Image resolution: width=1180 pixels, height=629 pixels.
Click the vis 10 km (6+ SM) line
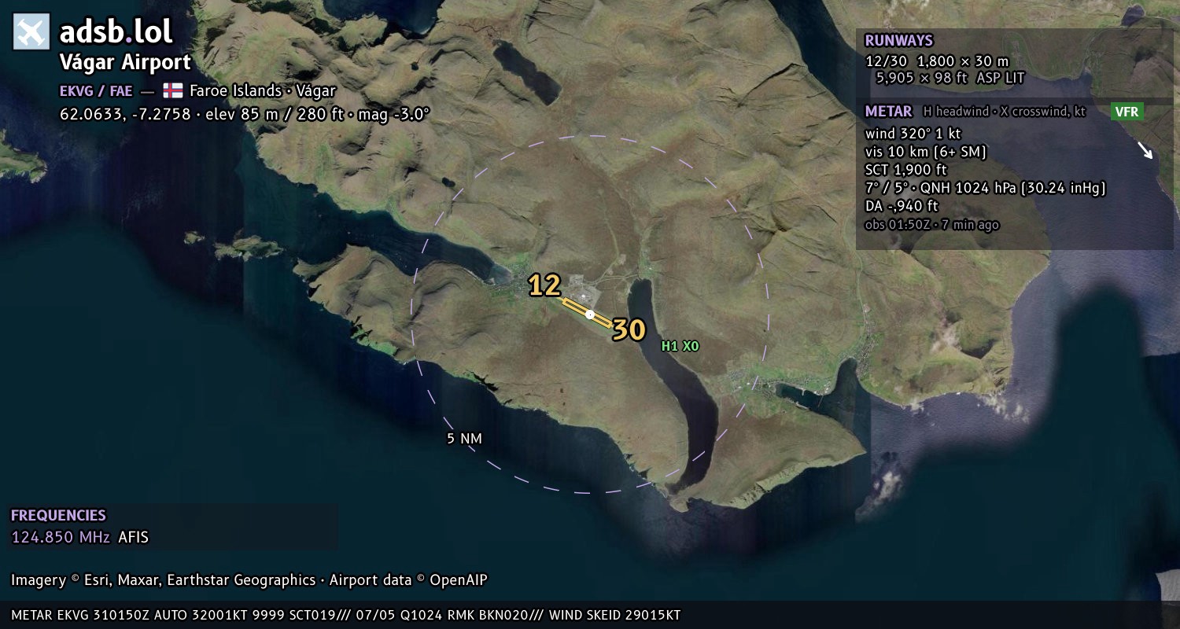[x=925, y=152]
